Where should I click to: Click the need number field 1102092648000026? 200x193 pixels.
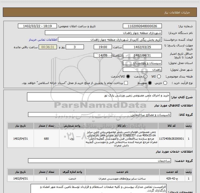pos(142,26)
